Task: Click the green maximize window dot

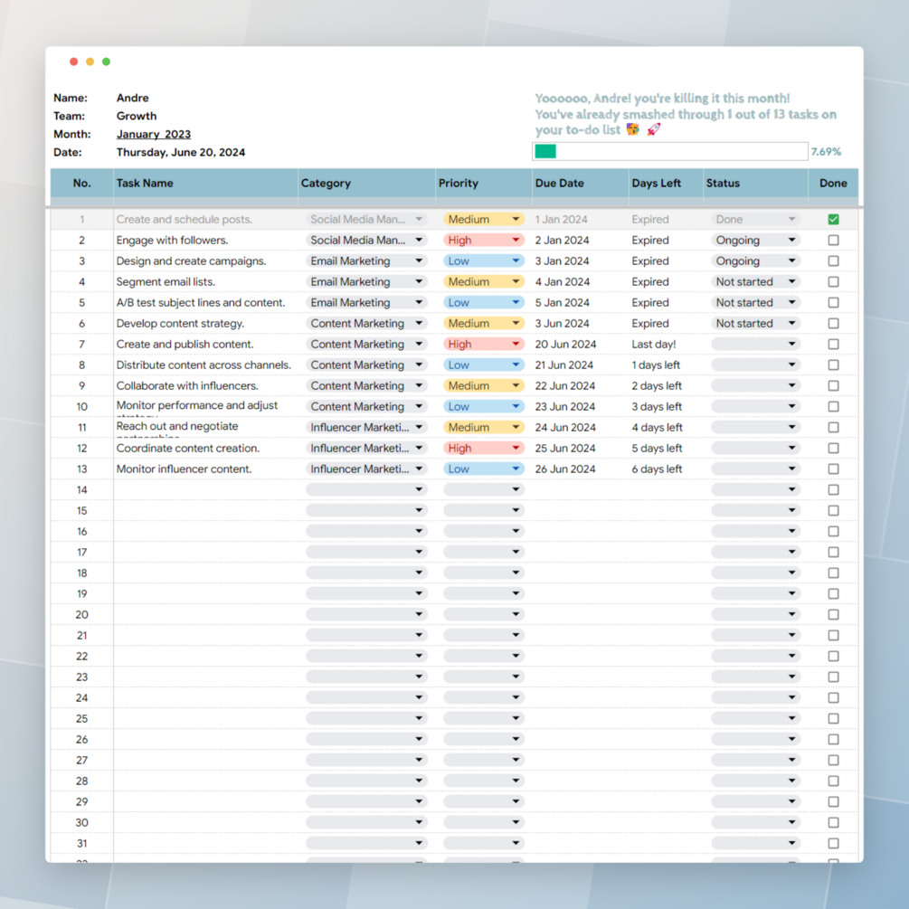Action: click(106, 62)
